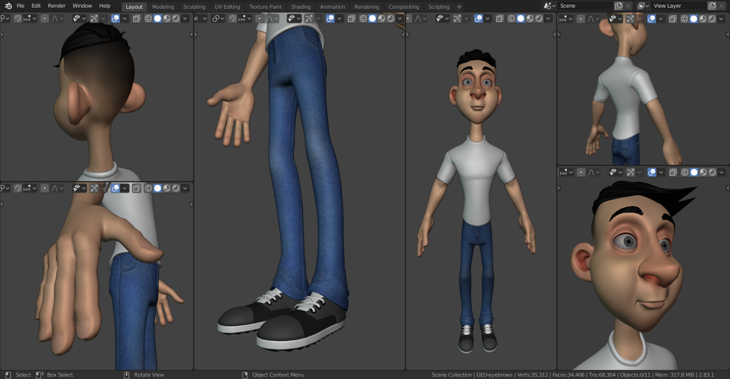Toggle X-ray in face close-up viewport
The width and height of the screenshot is (730, 379).
point(673,172)
